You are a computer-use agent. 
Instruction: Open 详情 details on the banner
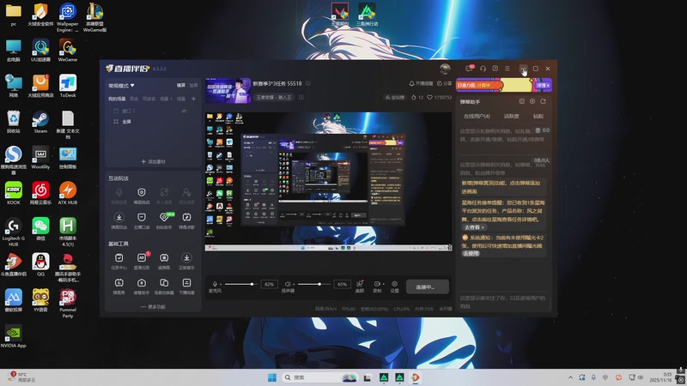pos(543,85)
